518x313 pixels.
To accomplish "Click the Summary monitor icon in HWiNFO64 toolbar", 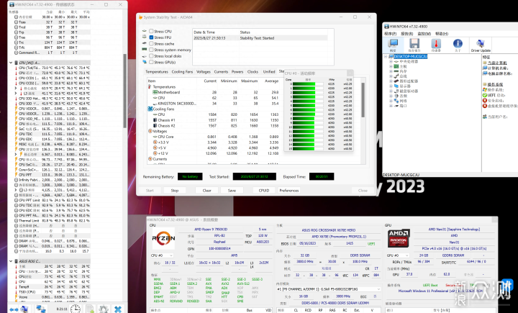I will click(393, 44).
